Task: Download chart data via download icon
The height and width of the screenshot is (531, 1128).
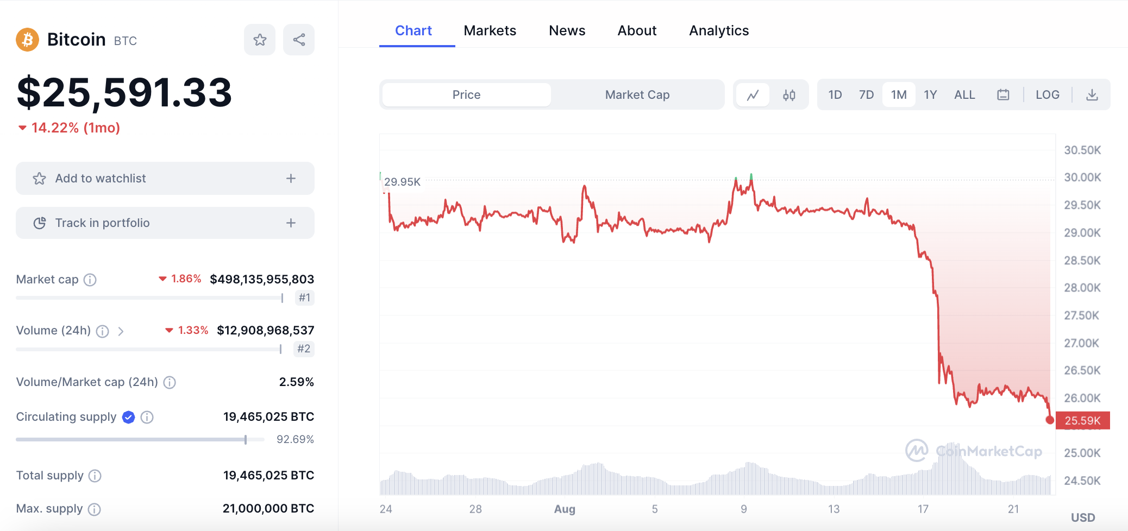Action: (1092, 95)
